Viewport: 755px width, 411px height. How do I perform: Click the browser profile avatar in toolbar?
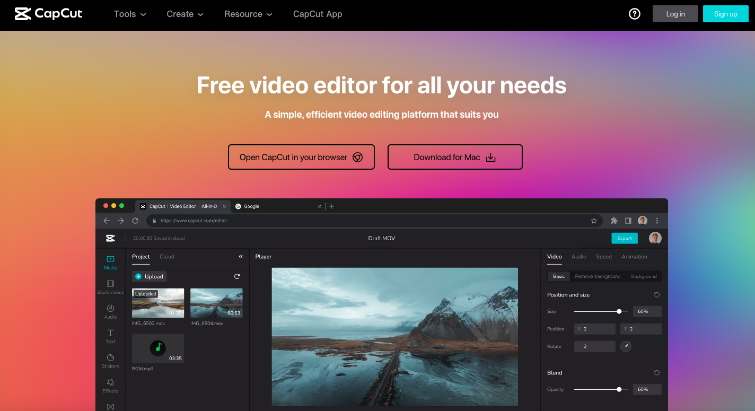[x=643, y=221]
